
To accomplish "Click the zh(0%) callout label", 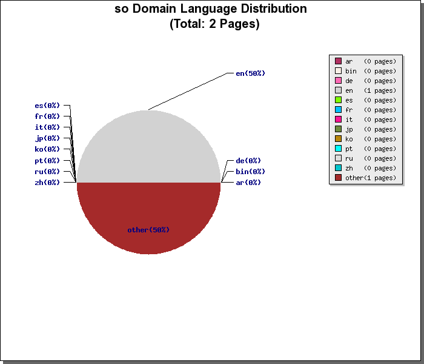I will pos(47,183).
